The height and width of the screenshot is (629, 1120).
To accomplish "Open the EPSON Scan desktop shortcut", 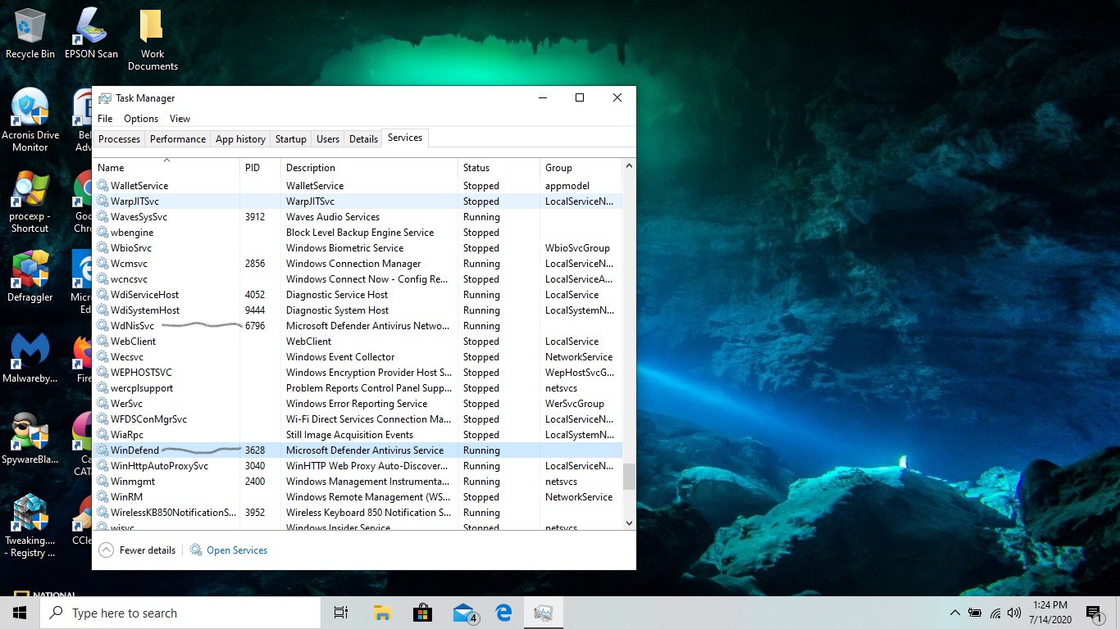I will [x=91, y=34].
